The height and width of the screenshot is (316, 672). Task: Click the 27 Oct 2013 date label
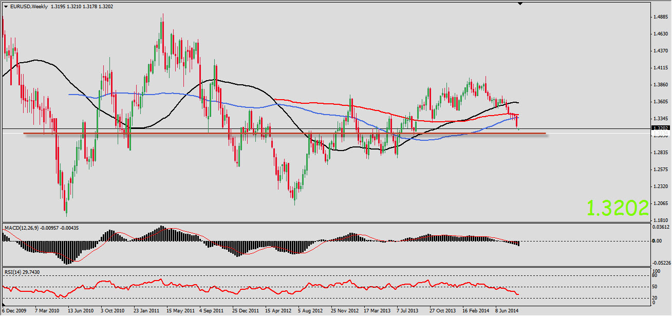click(442, 311)
